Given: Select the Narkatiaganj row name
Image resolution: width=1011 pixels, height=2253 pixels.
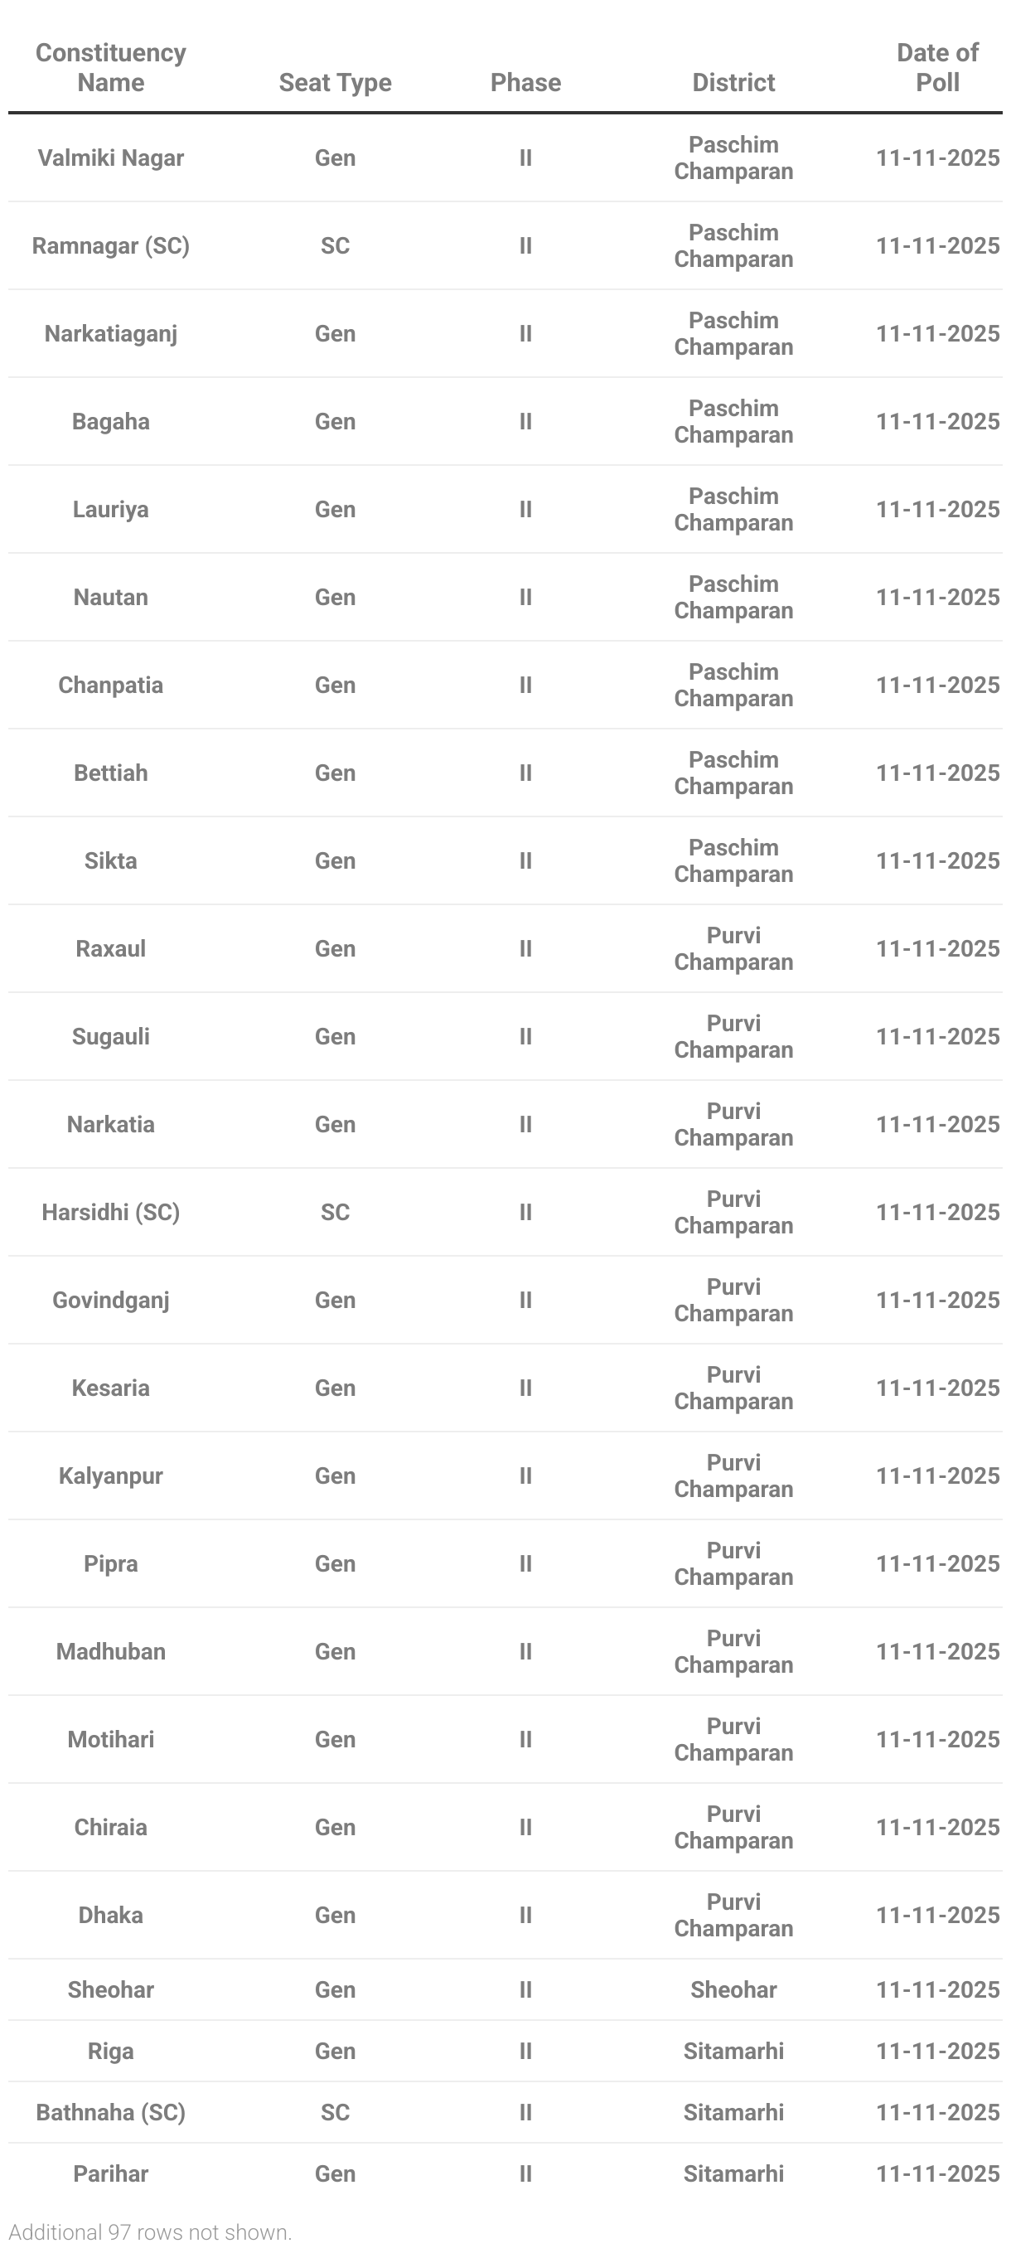Looking at the screenshot, I should (x=110, y=334).
